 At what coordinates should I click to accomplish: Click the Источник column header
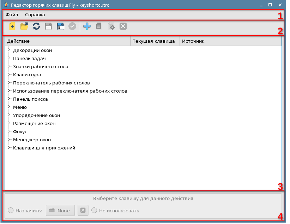[231, 41]
